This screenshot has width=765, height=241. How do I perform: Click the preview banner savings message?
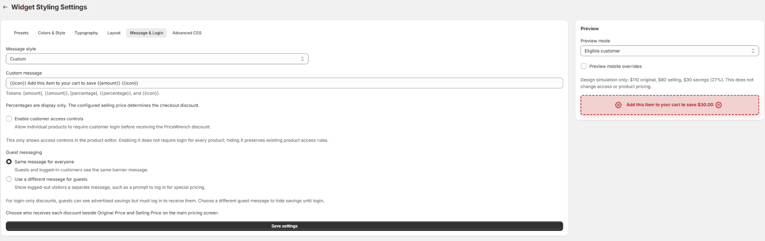tap(670, 105)
